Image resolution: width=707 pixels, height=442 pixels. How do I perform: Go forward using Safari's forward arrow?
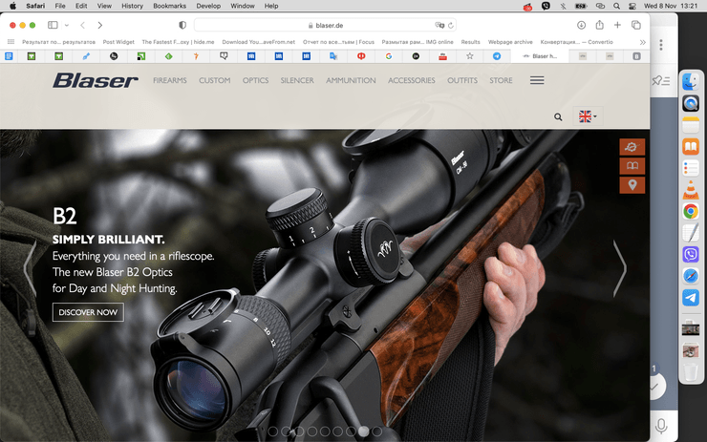pyautogui.click(x=100, y=25)
